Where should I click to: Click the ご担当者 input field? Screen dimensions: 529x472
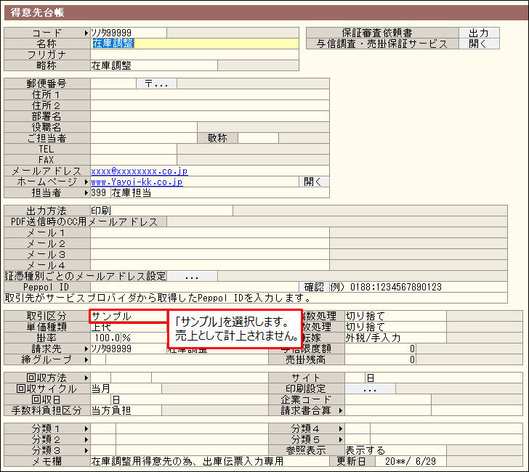144,138
